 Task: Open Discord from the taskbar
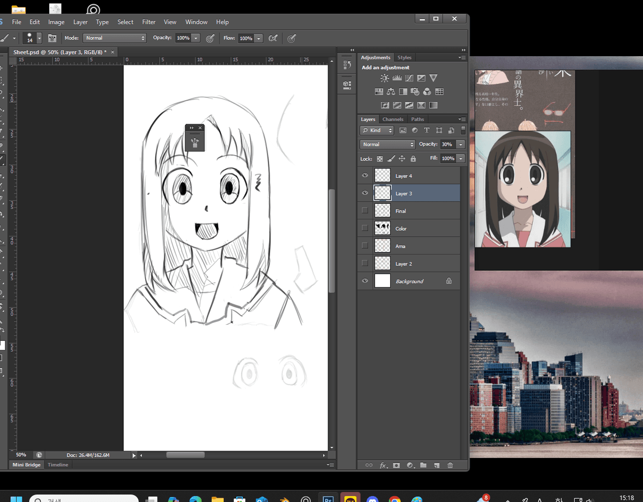tap(372, 499)
